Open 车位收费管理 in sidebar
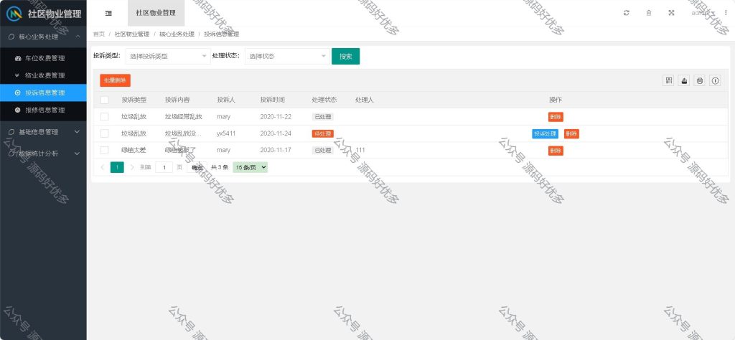 coord(43,59)
